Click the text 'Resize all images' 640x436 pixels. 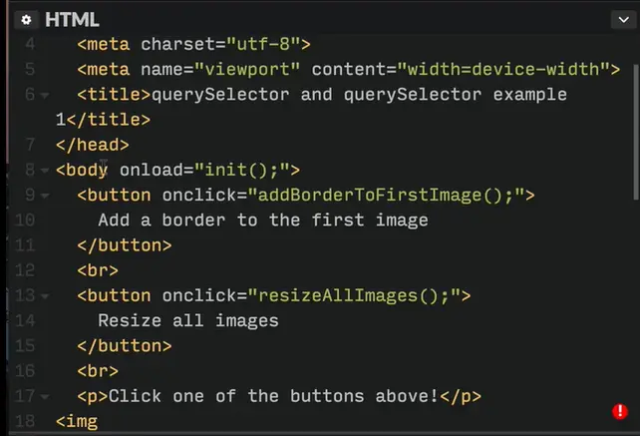coord(188,321)
